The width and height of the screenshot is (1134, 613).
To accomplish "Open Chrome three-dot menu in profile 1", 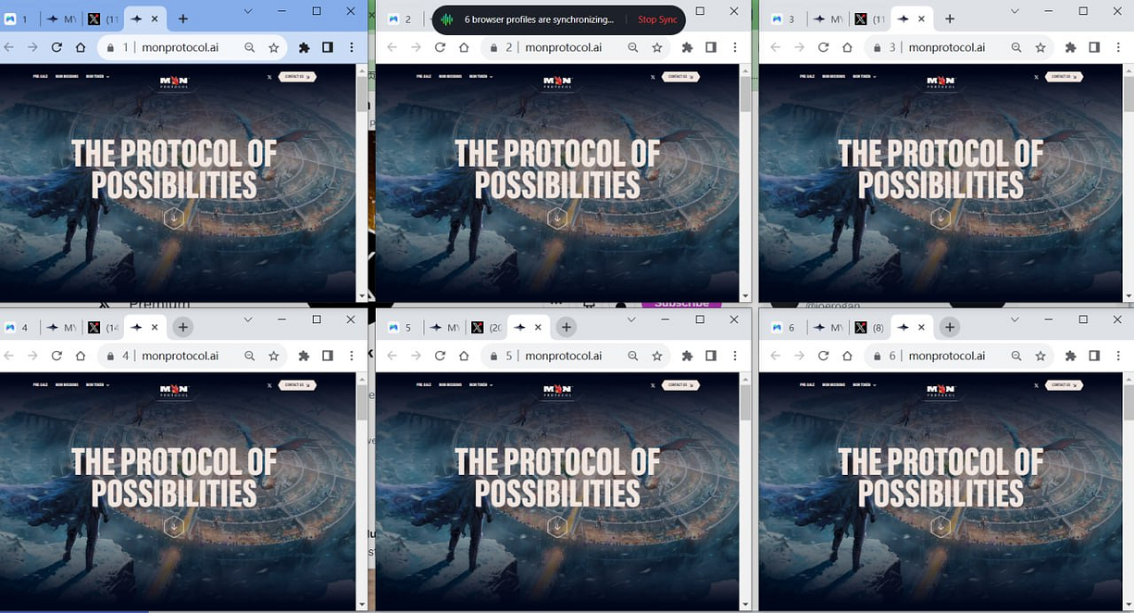I will point(352,47).
